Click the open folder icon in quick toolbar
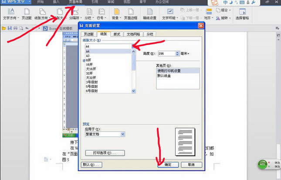This screenshot has height=180, width=281. 4,28
